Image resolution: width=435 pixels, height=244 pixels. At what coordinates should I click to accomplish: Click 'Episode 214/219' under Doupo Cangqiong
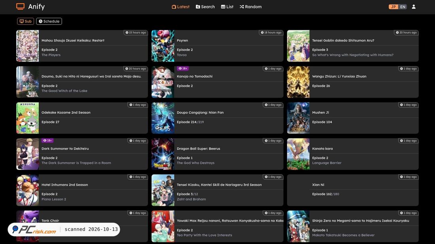[190, 122]
